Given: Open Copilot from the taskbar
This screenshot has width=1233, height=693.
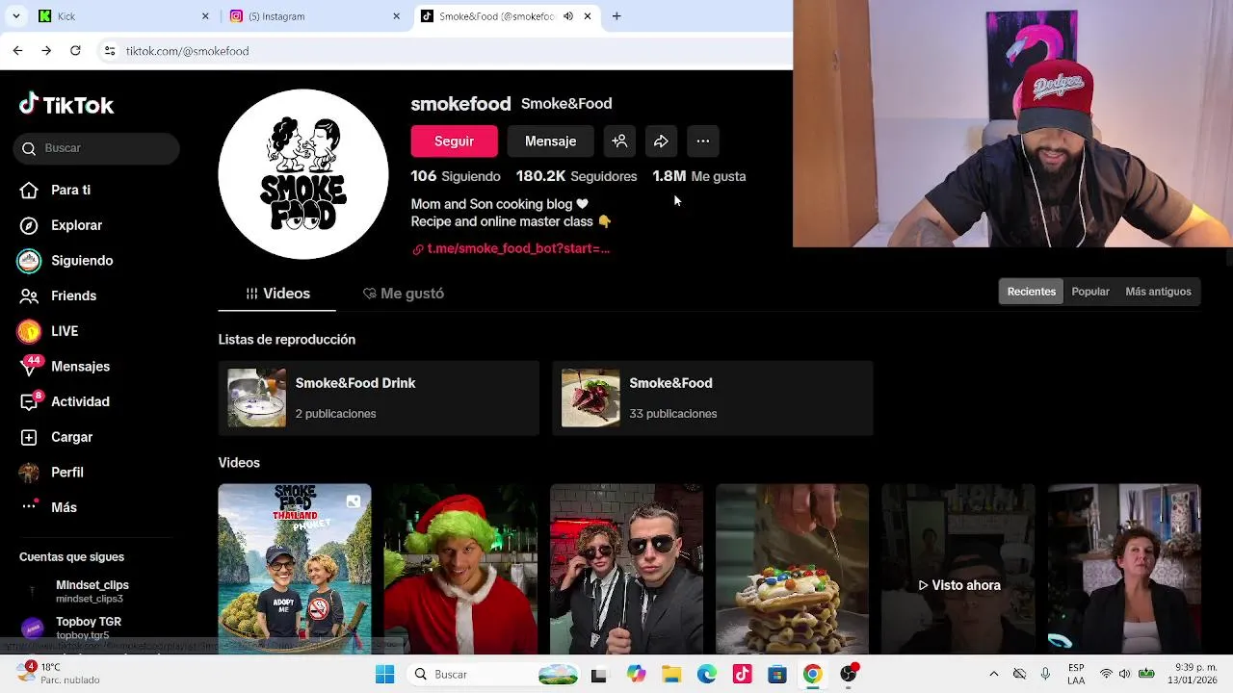Looking at the screenshot, I should tap(636, 675).
